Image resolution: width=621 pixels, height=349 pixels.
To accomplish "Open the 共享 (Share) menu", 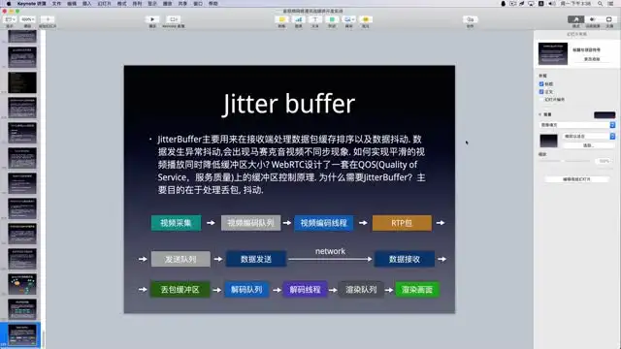I will pos(182,3).
